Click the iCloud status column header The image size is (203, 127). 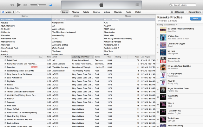pos(40,57)
